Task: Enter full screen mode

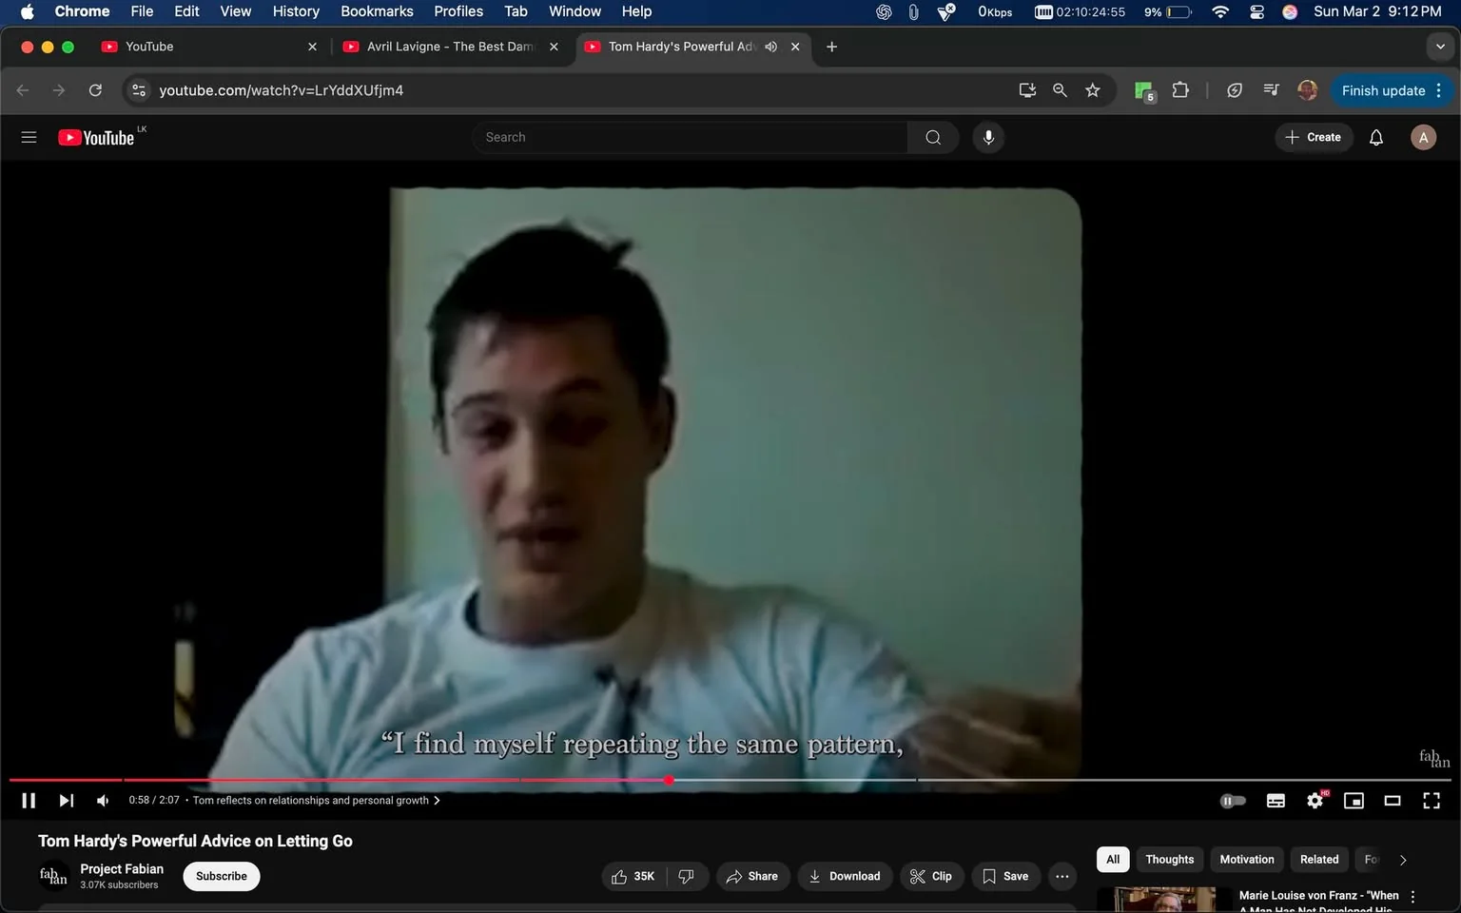Action: (x=1432, y=801)
